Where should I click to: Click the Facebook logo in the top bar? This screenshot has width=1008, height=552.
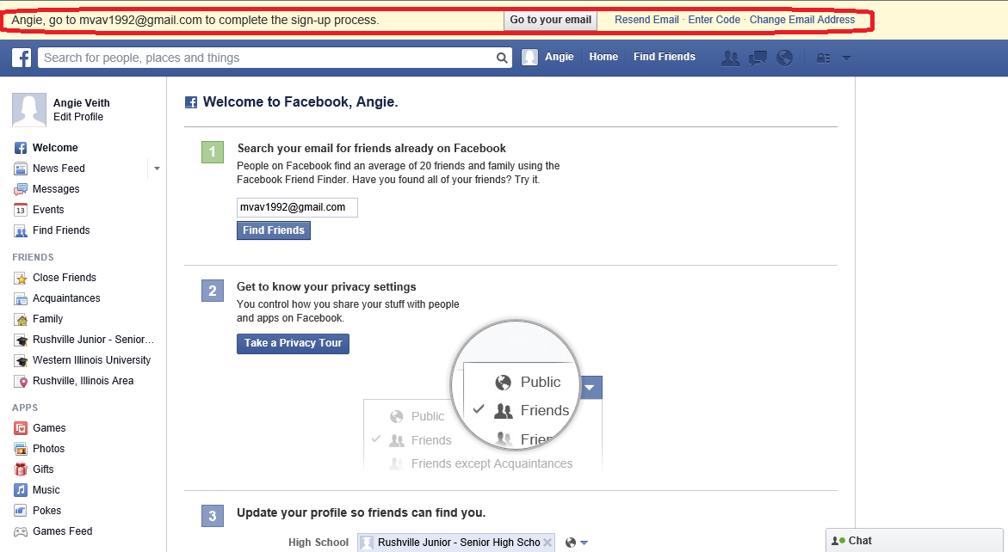22,58
